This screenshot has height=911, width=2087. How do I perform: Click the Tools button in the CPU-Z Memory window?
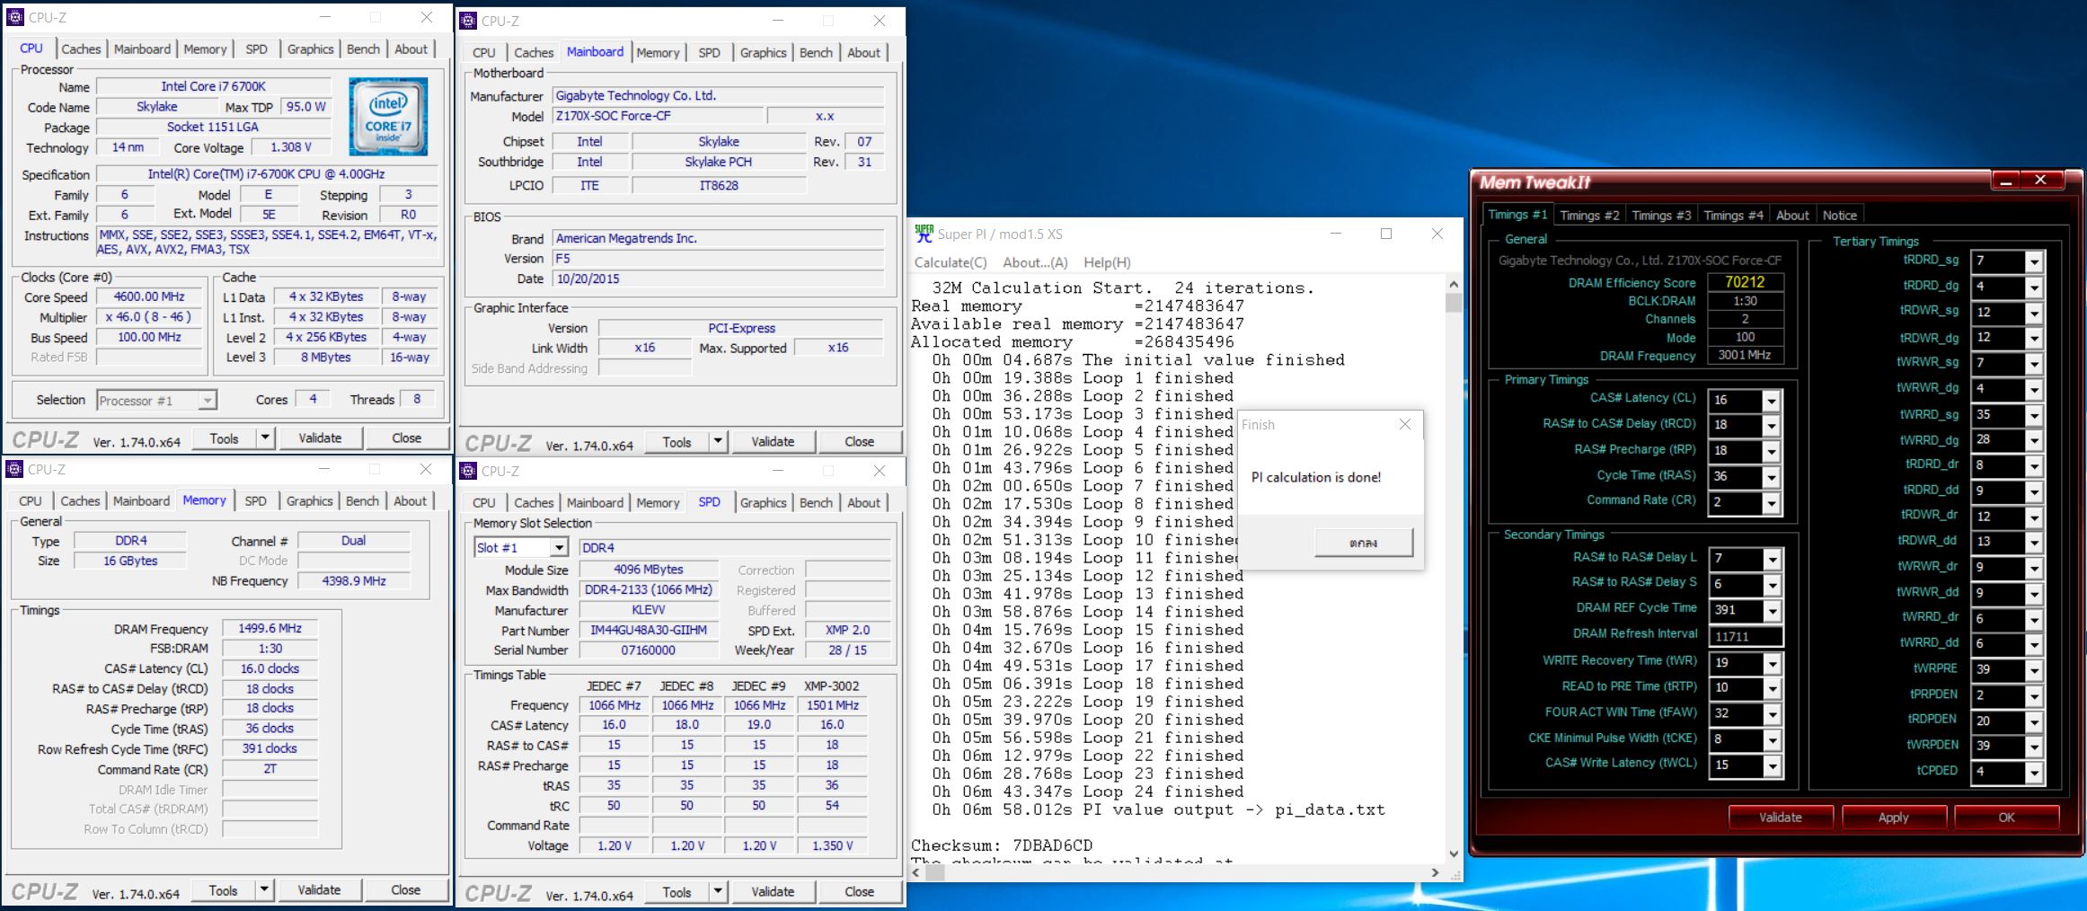[x=223, y=889]
